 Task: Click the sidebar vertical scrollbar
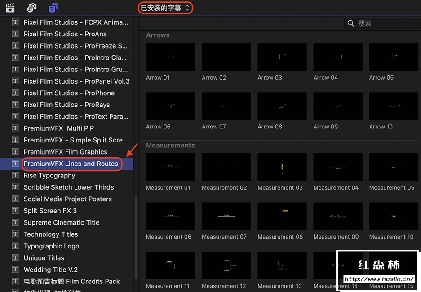pyautogui.click(x=136, y=238)
